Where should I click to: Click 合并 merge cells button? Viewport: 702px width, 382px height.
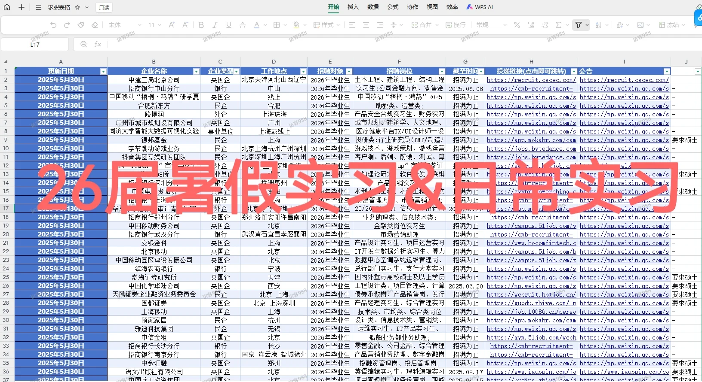pyautogui.click(x=422, y=25)
